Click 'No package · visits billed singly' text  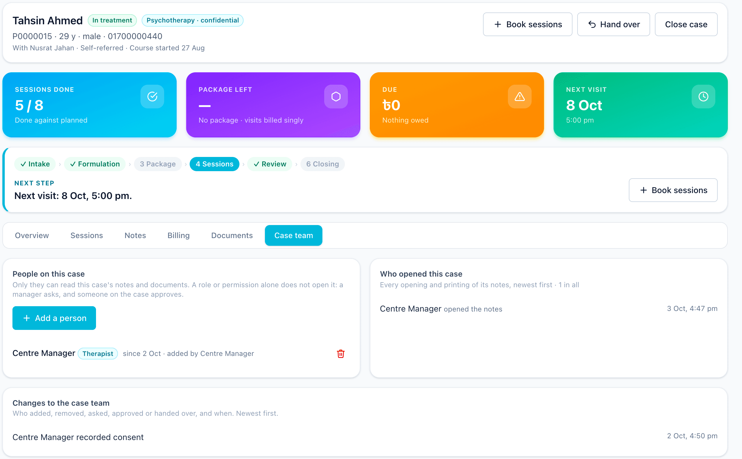[x=251, y=120]
